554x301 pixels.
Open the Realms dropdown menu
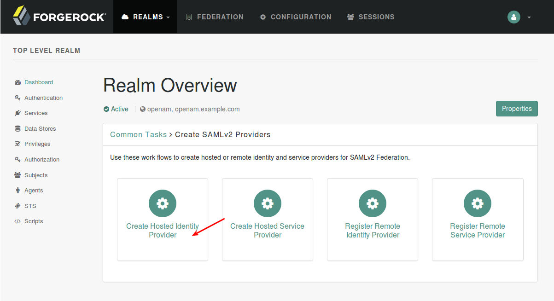coord(145,17)
